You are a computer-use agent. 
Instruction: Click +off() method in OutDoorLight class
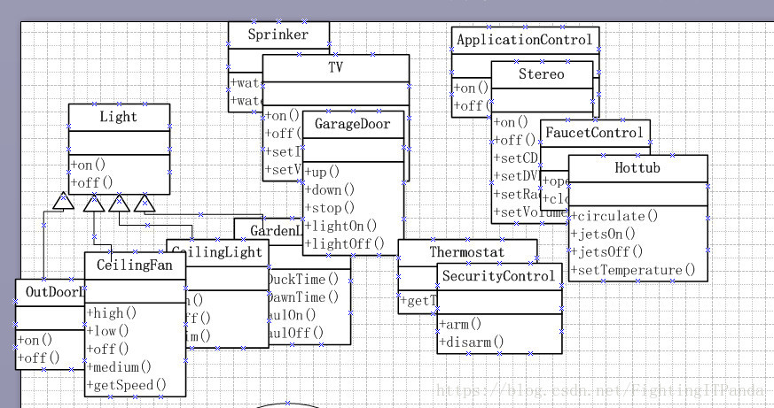38,358
